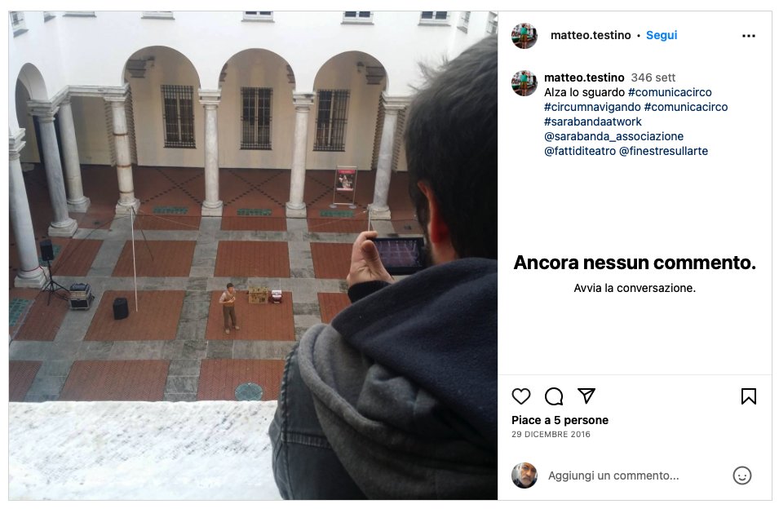Image resolution: width=779 pixels, height=513 pixels.
Task: Open the three-dot more options menu
Action: 748,36
